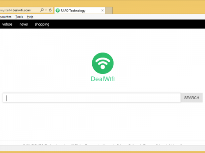Click the address bar search magnifier icon
The image size is (205, 153).
click(42, 10)
